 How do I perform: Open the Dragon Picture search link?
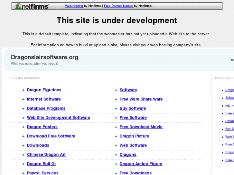pos(134,136)
